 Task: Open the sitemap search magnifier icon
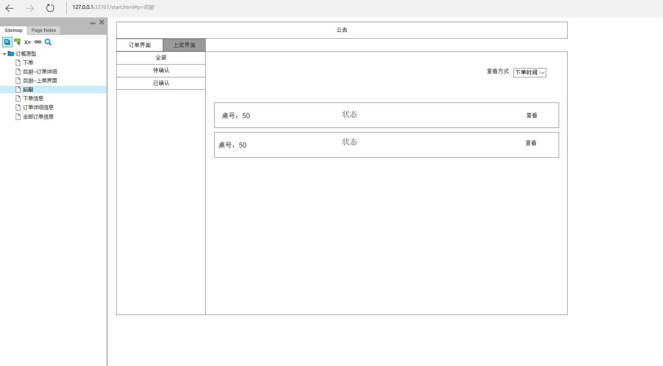[x=48, y=42]
